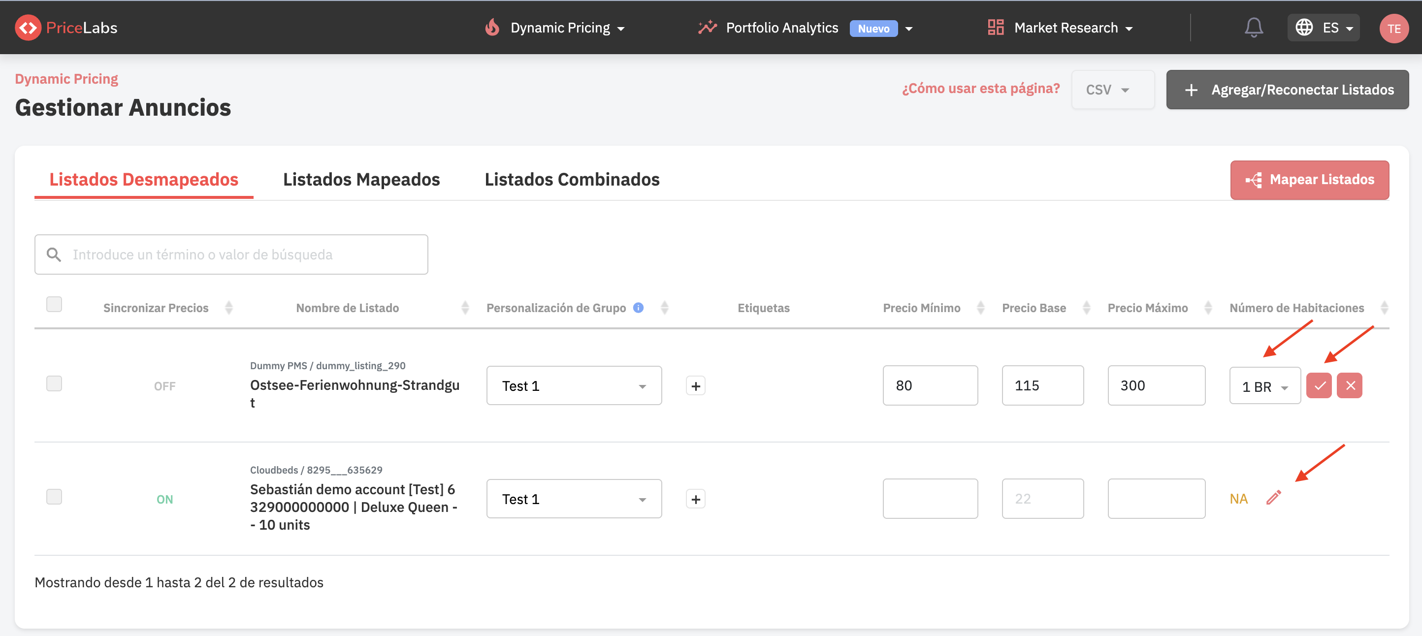Viewport: 1422px width, 636px height.
Task: Open the 1 BR bedrooms dropdown
Action: (x=1264, y=386)
